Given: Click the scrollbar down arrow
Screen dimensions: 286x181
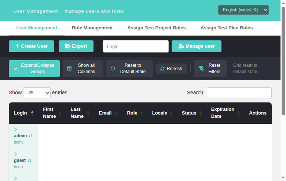Looking at the screenshot, I should tap(283, 178).
